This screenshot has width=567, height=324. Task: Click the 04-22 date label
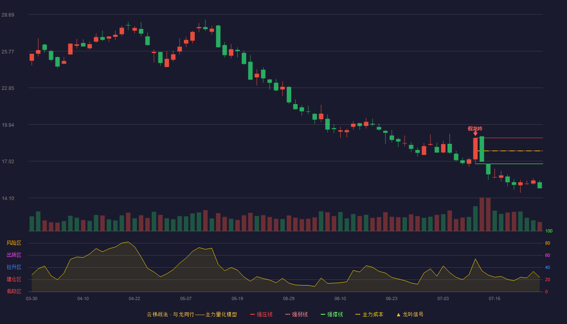pos(134,298)
